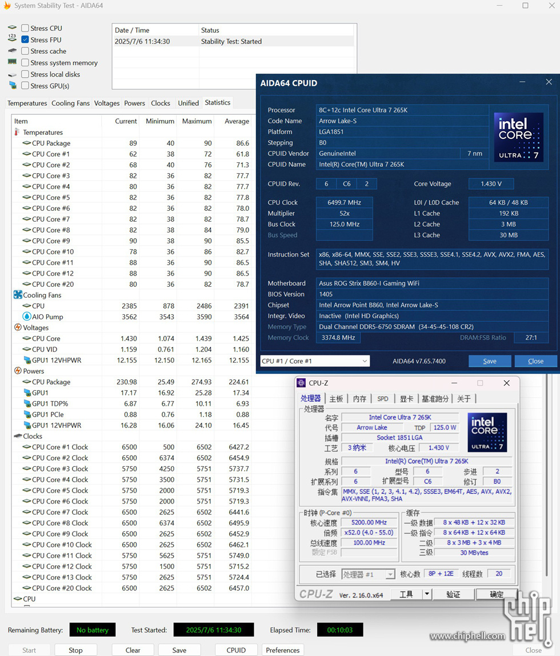The height and width of the screenshot is (656, 560).
Task: Select the Statistics tab
Action: (x=218, y=102)
